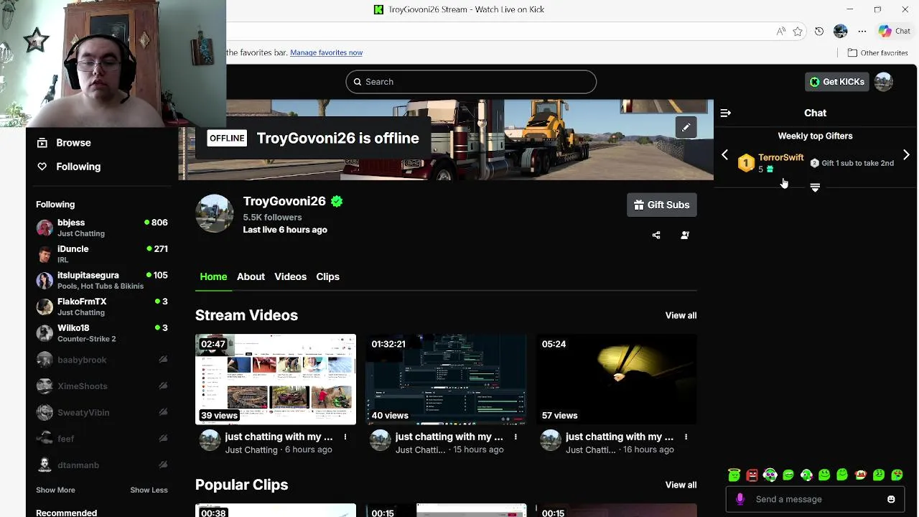This screenshot has width=919, height=517.
Task: Click the follow user icon beside share
Action: (x=685, y=235)
